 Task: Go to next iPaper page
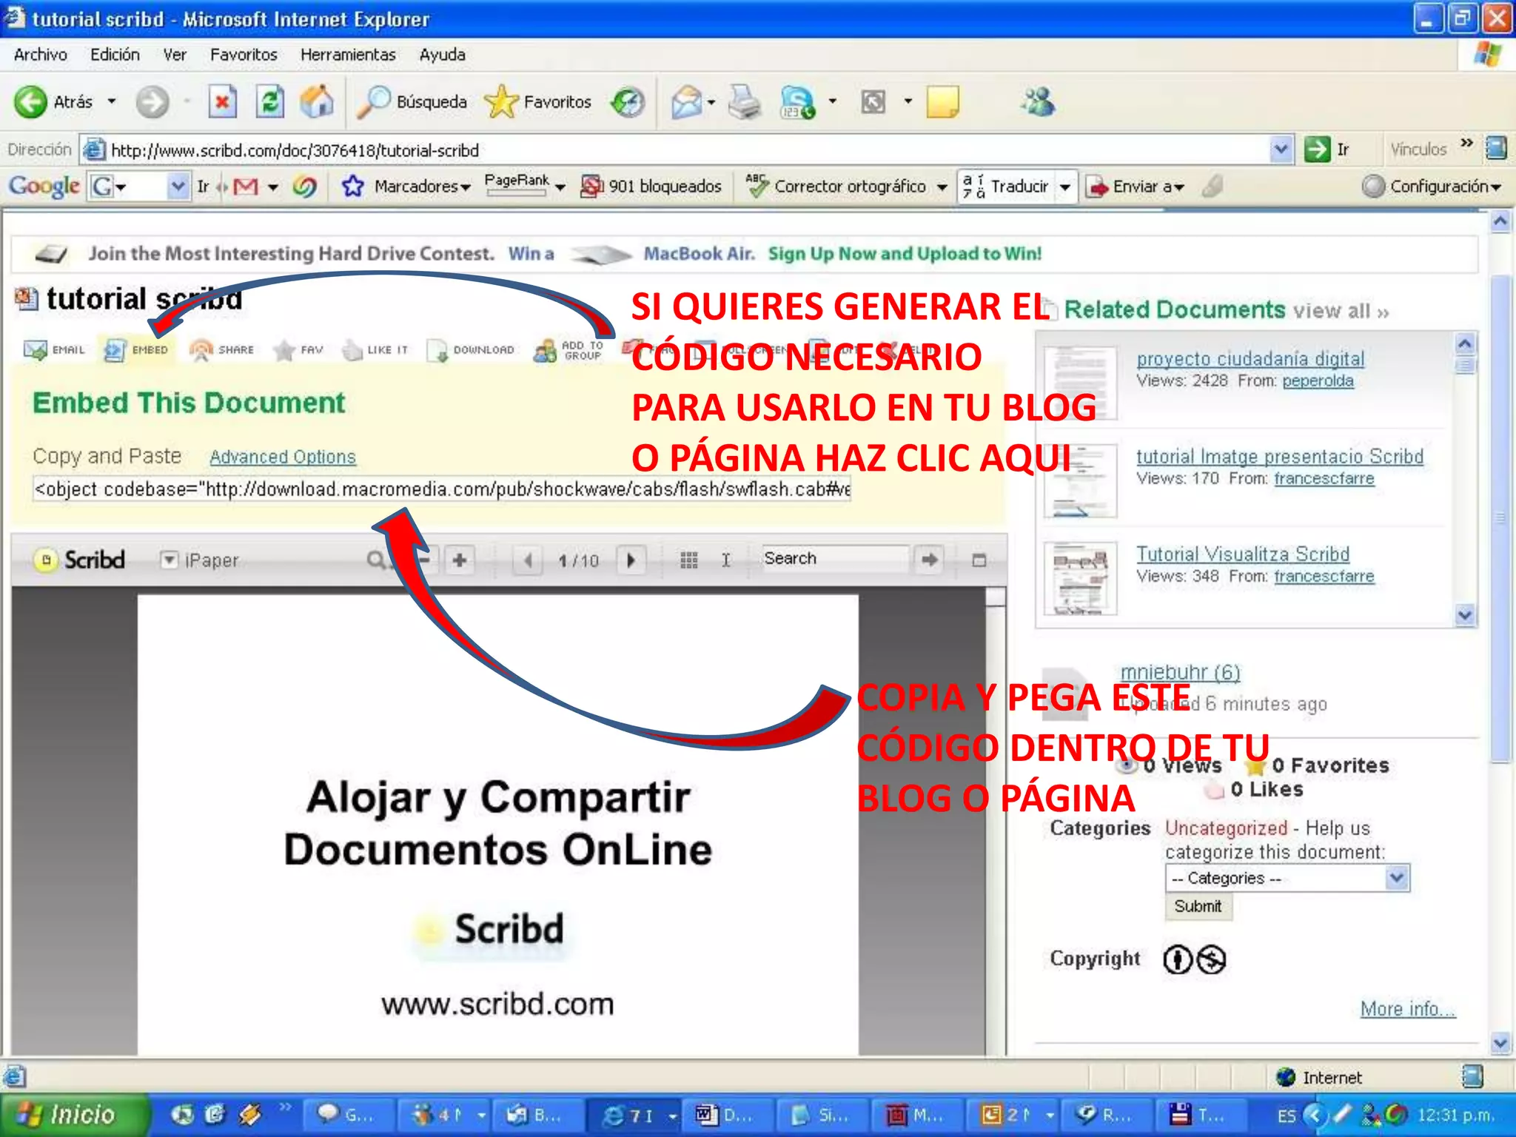pyautogui.click(x=631, y=560)
